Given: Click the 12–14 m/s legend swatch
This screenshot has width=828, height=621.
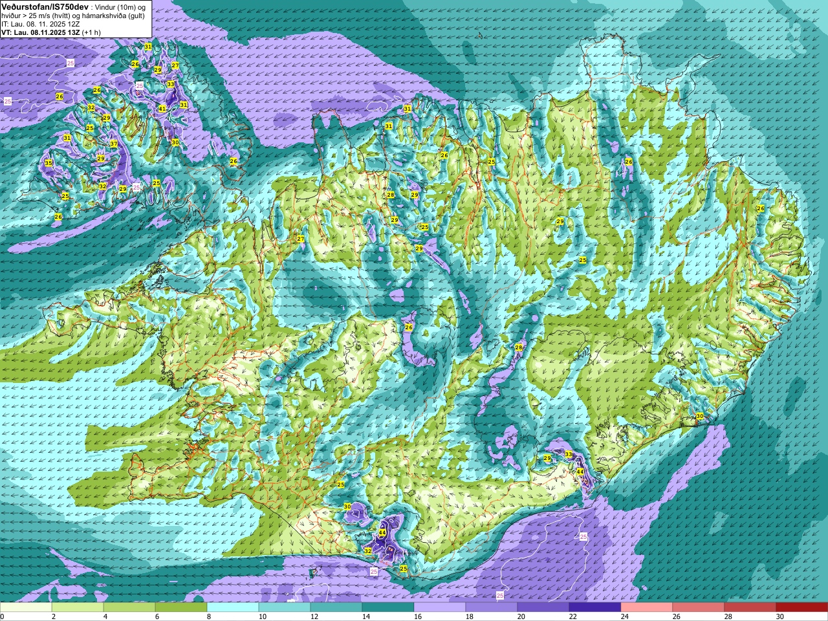Looking at the screenshot, I should point(336,607).
